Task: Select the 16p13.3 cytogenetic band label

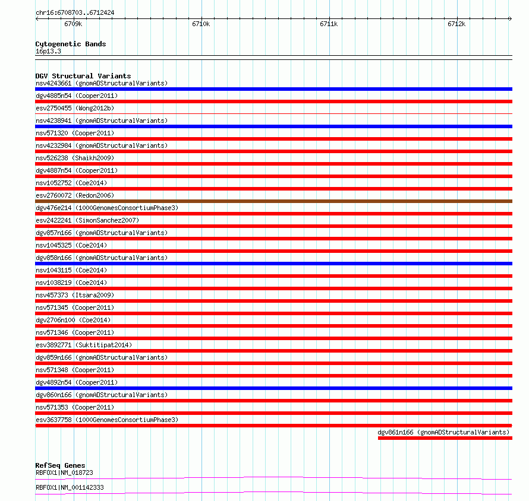Action: (48, 51)
